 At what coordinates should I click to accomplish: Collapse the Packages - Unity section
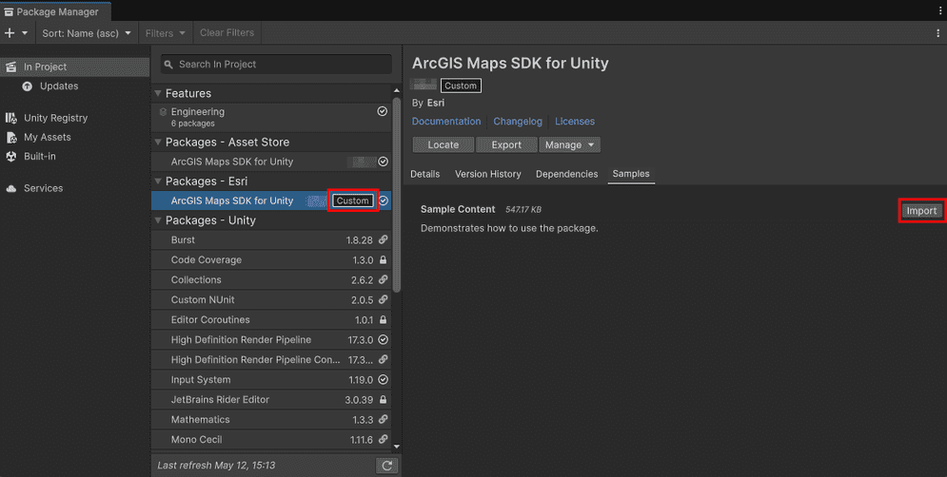[158, 220]
